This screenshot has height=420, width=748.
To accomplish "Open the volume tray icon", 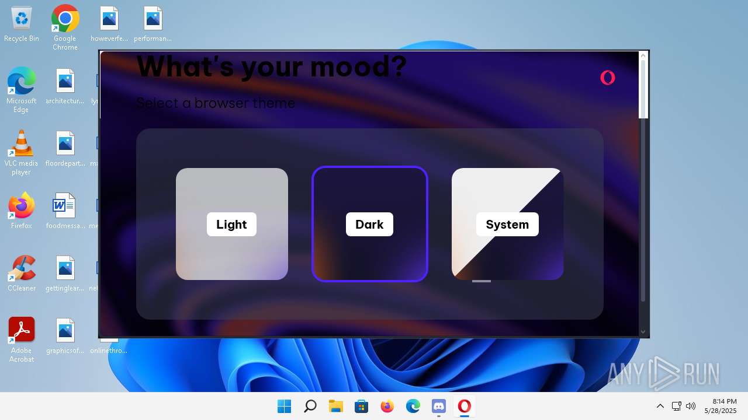I will [691, 406].
